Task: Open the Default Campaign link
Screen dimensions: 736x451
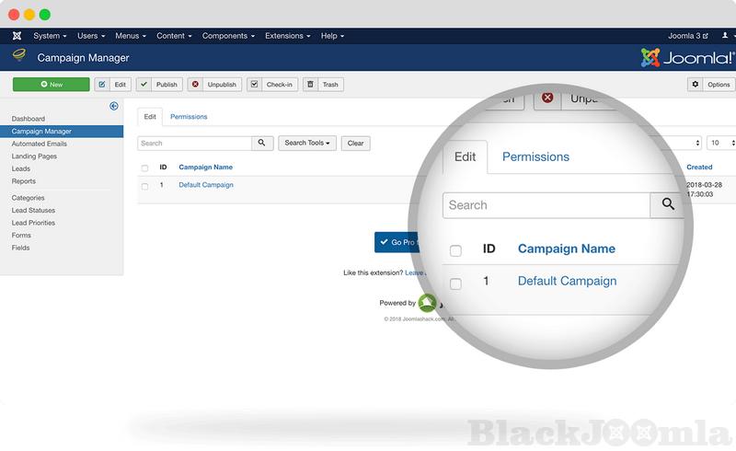Action: point(206,185)
